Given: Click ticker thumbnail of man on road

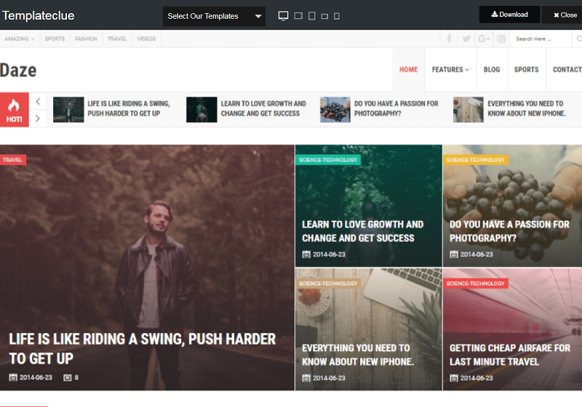Looking at the screenshot, I should [x=68, y=110].
